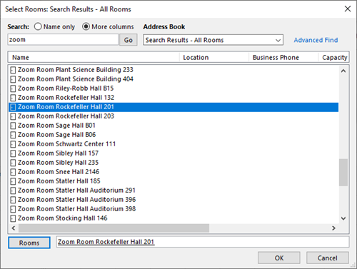The height and width of the screenshot is (269, 357).
Task: Select 'Zoom Room Sage Hall B01'
Action: pos(56,126)
